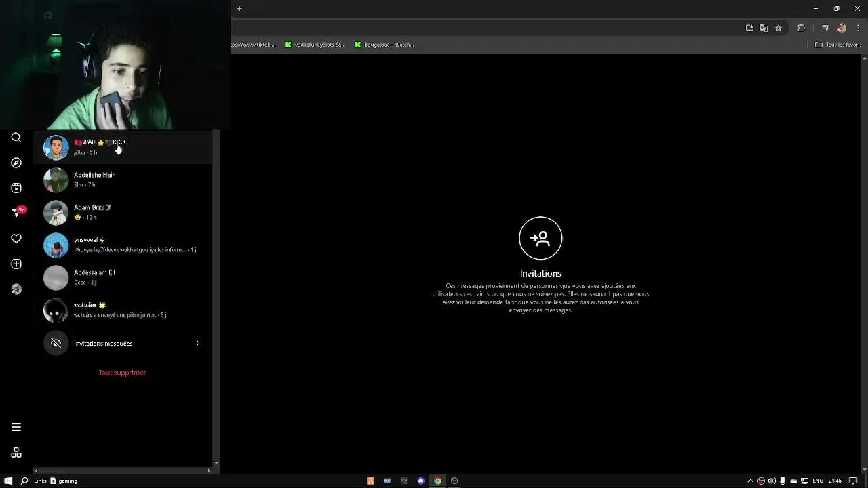Click the Invitations heading text

540,273
